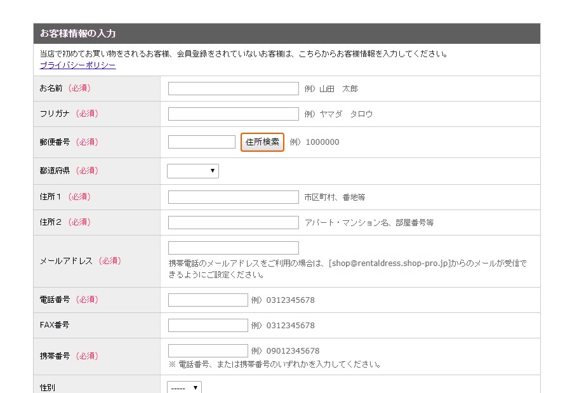Click the 都道府県 dropdown arrow
Screen dimensions: 584x393
pos(212,171)
